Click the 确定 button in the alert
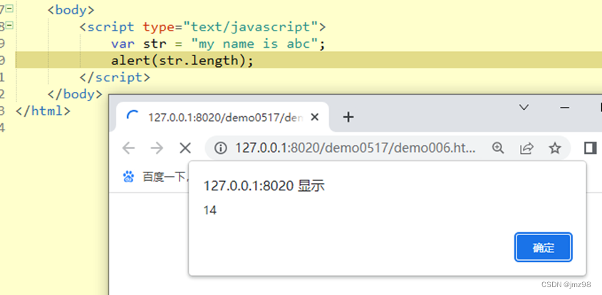Screen dimensions: 602x295 544,247
